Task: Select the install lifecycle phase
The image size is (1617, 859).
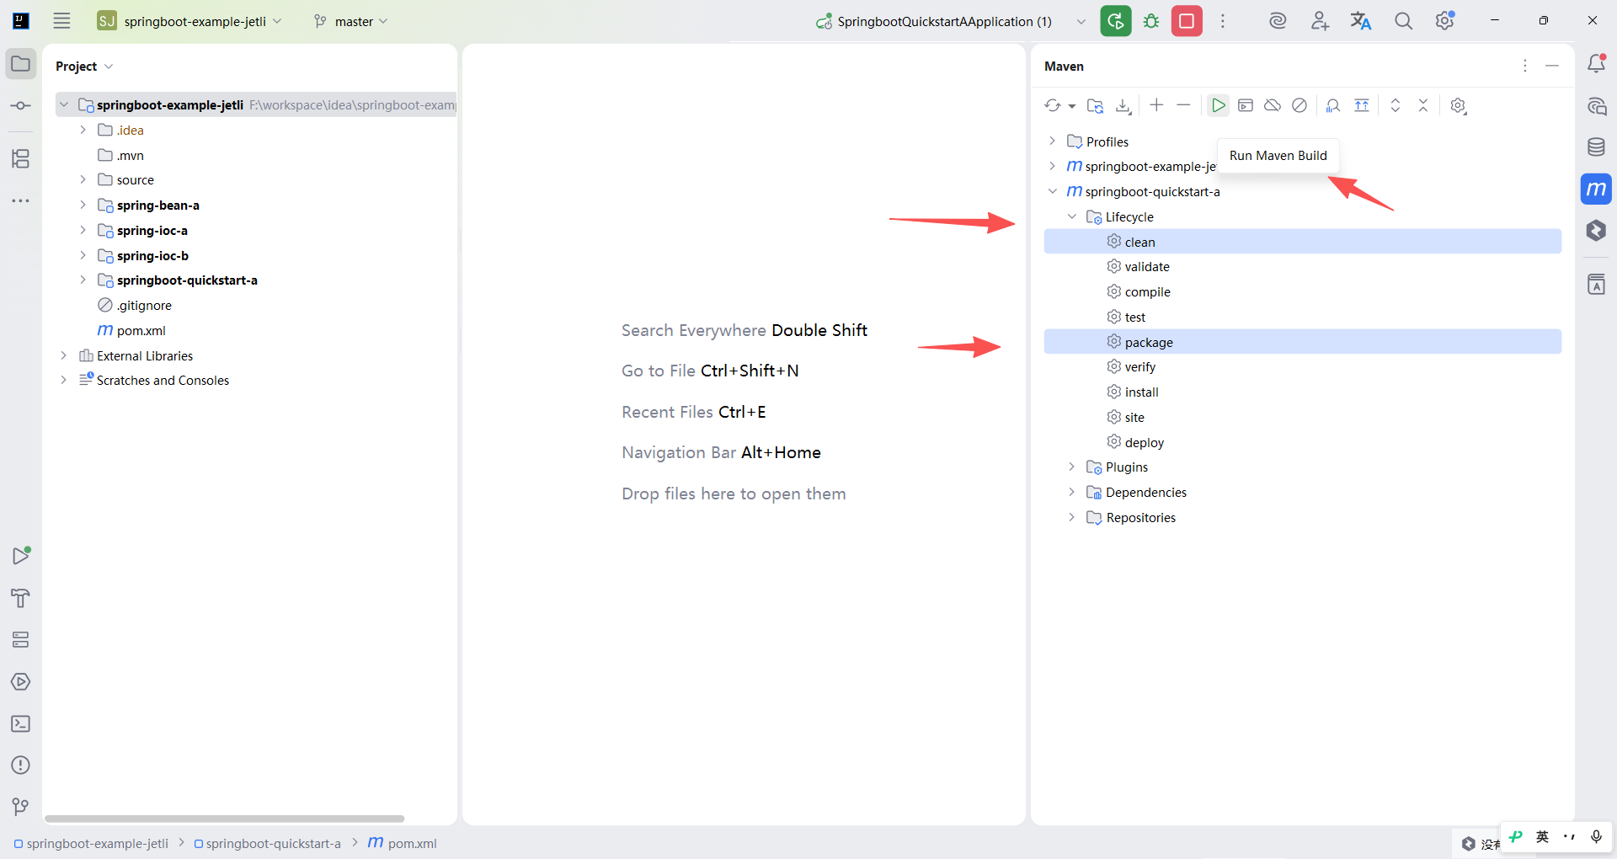Action: pyautogui.click(x=1302, y=392)
